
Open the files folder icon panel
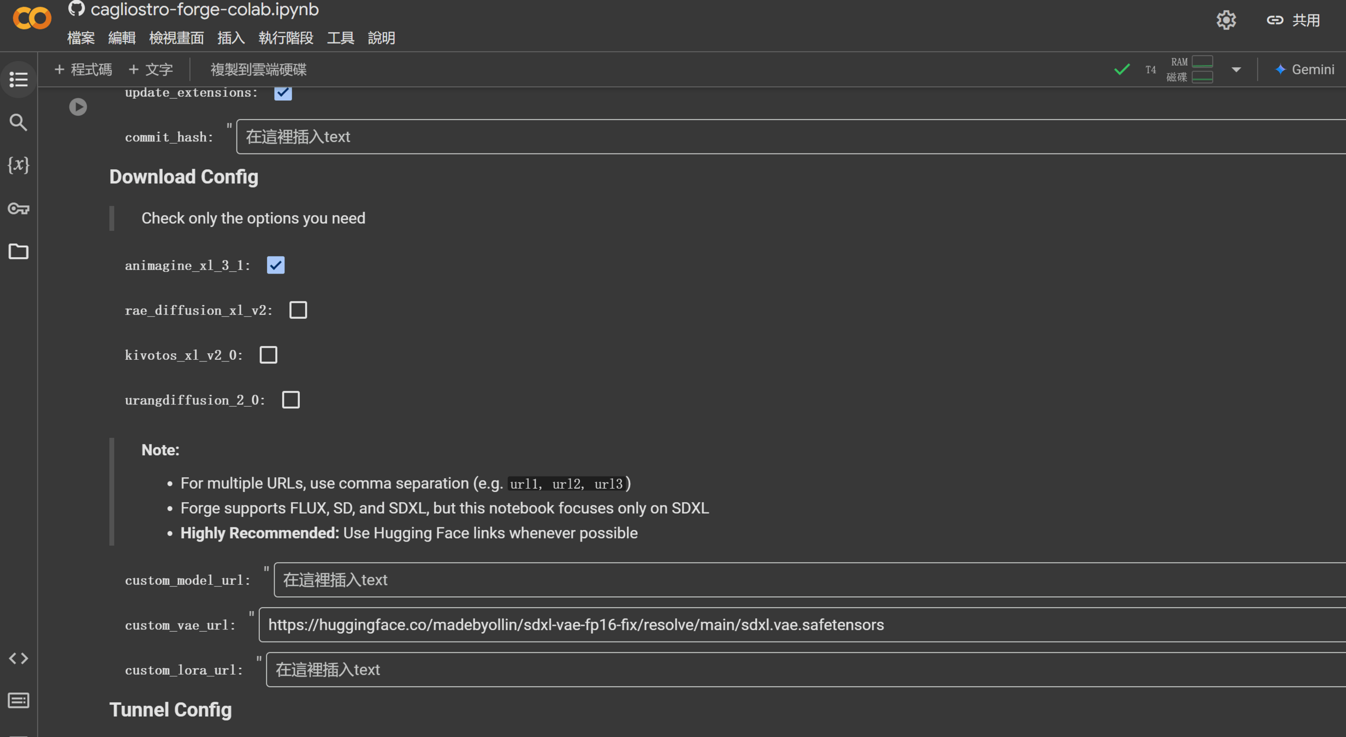click(x=19, y=252)
